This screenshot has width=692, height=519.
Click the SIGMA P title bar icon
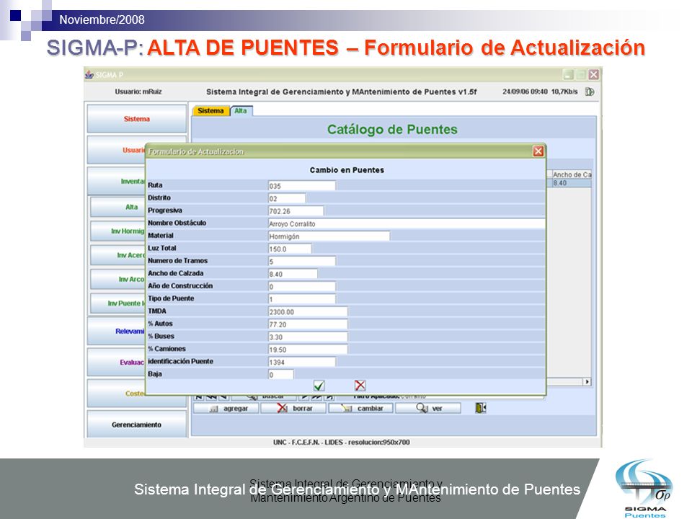tap(89, 74)
